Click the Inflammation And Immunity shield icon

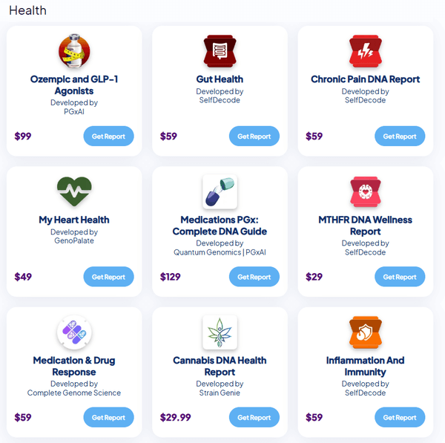(x=365, y=332)
